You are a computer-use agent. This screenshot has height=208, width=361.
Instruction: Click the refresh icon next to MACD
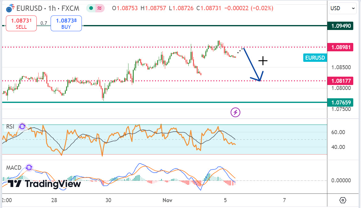29,168
